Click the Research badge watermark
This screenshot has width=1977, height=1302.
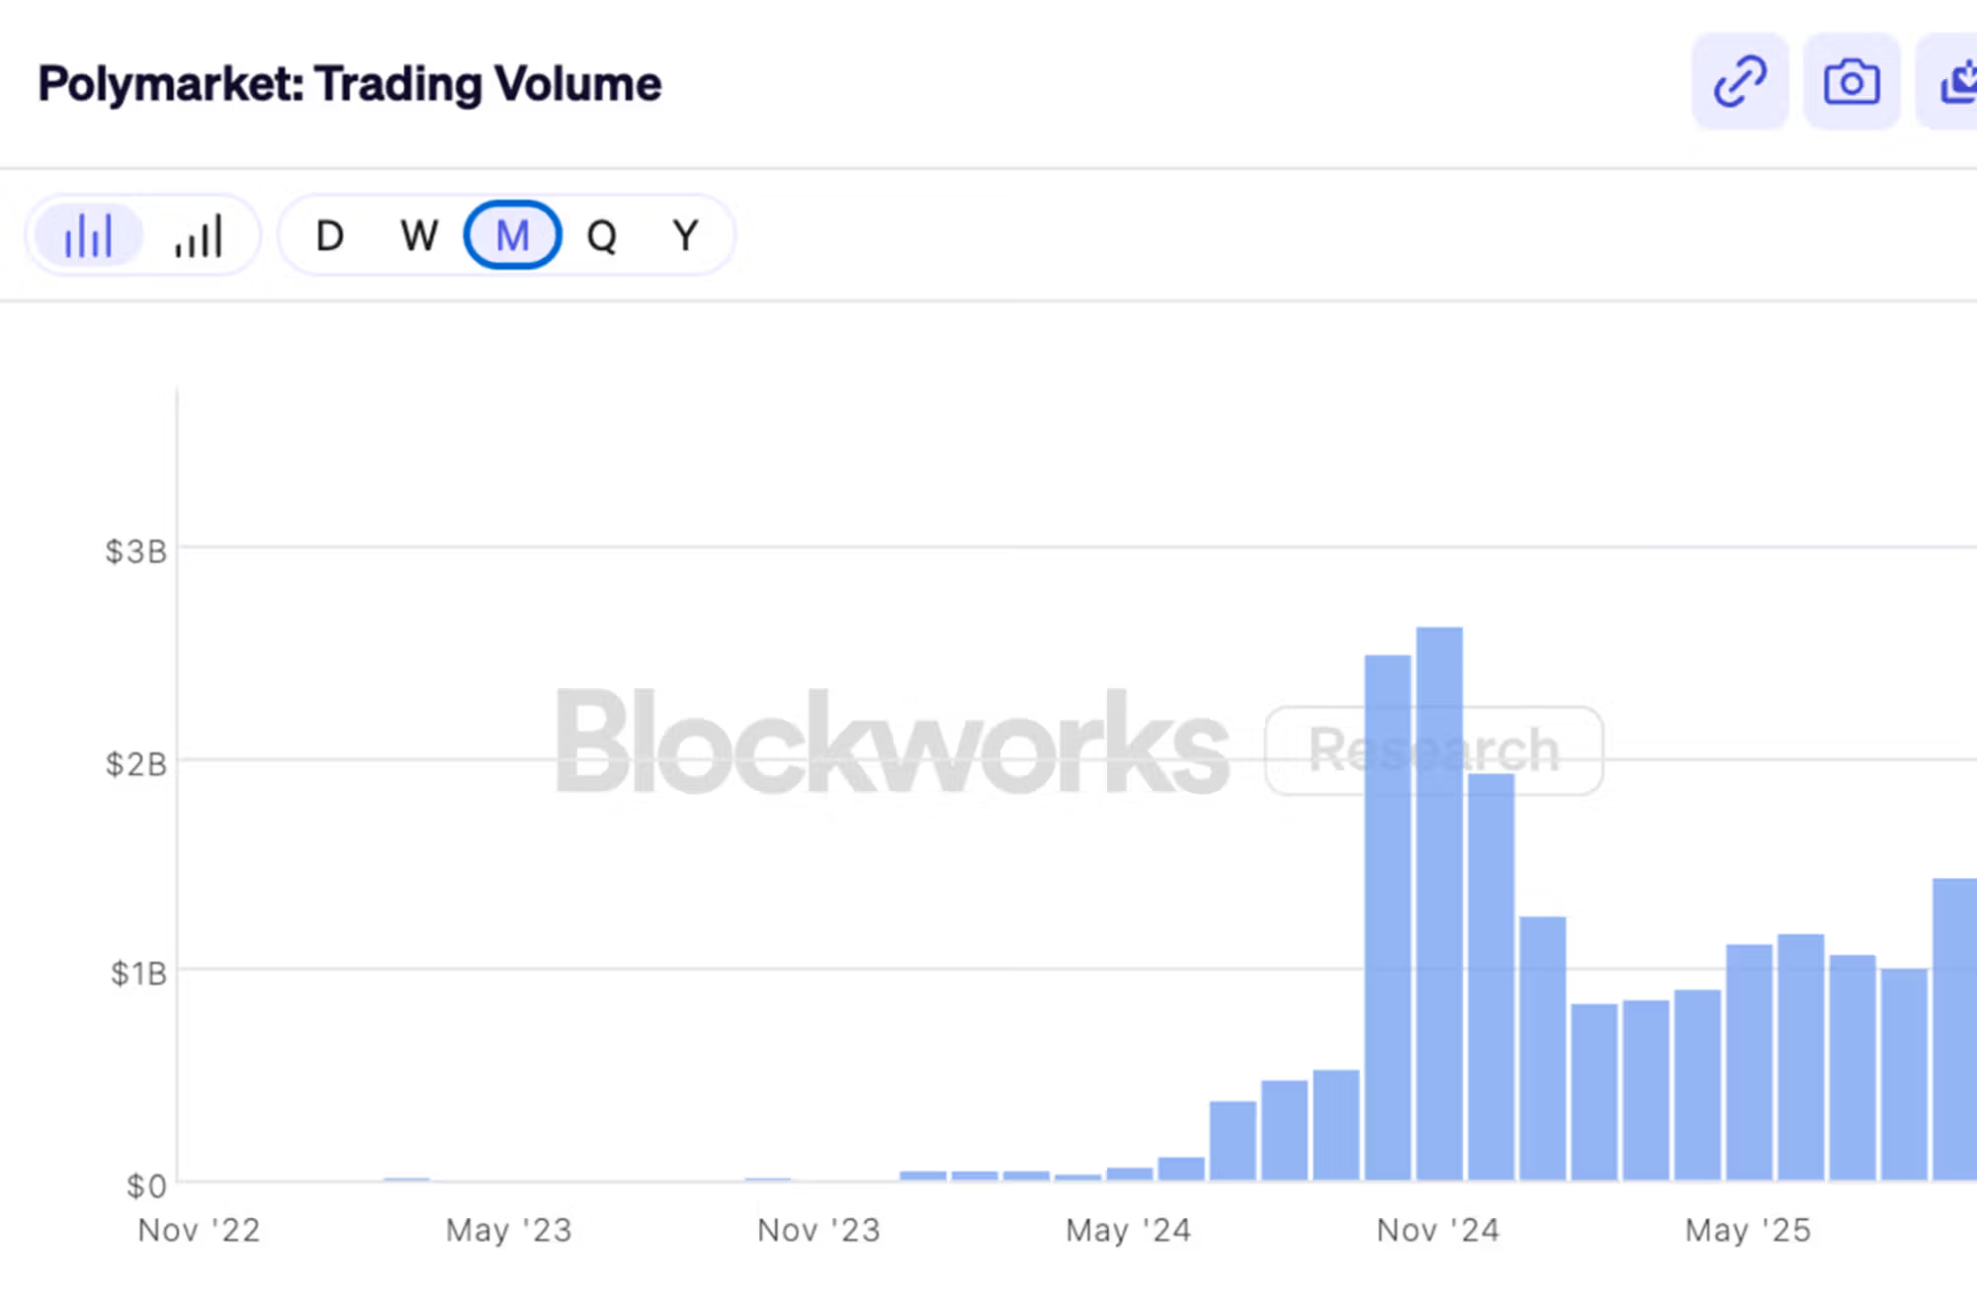[1433, 750]
